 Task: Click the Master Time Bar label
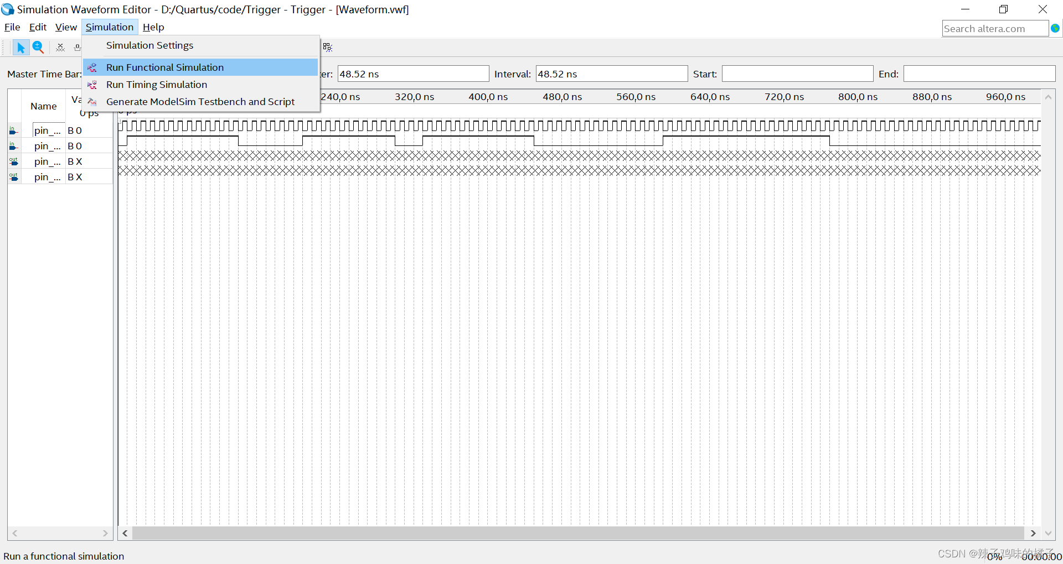click(44, 74)
